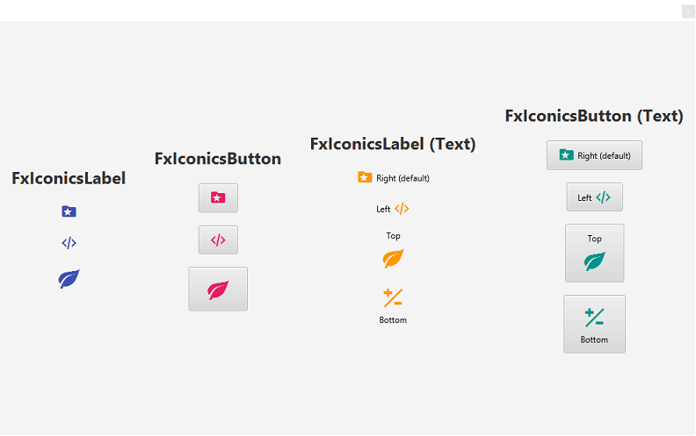Click the orange plus-minus icon
This screenshot has width=696, height=436.
click(393, 297)
